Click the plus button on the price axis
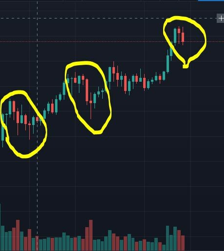Screen dimensions: 224x251 (x=221, y=18)
